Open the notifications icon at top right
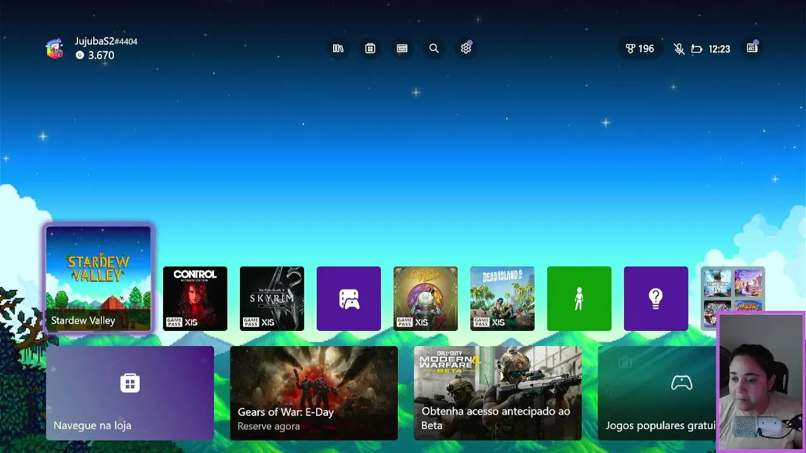The height and width of the screenshot is (453, 806). click(752, 48)
